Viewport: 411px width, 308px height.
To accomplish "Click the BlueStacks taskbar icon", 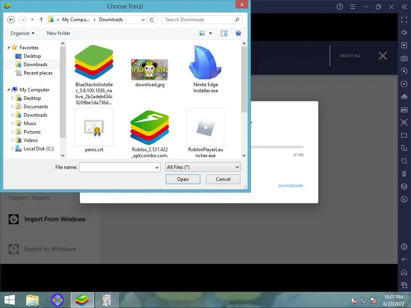I will pyautogui.click(x=82, y=300).
